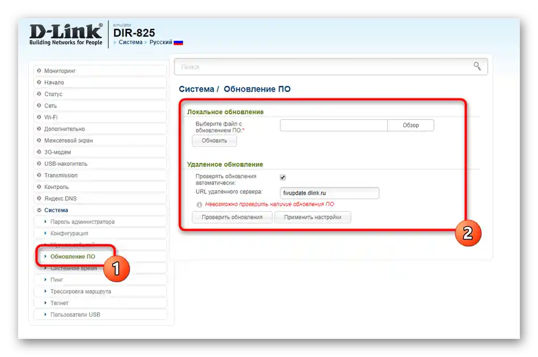The height and width of the screenshot is (357, 538).
Task: Expand the 3G-модем menu section
Action: tap(100, 152)
